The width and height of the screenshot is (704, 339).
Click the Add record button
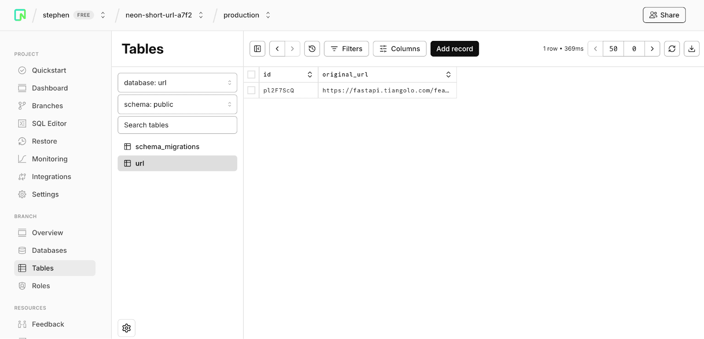[455, 49]
